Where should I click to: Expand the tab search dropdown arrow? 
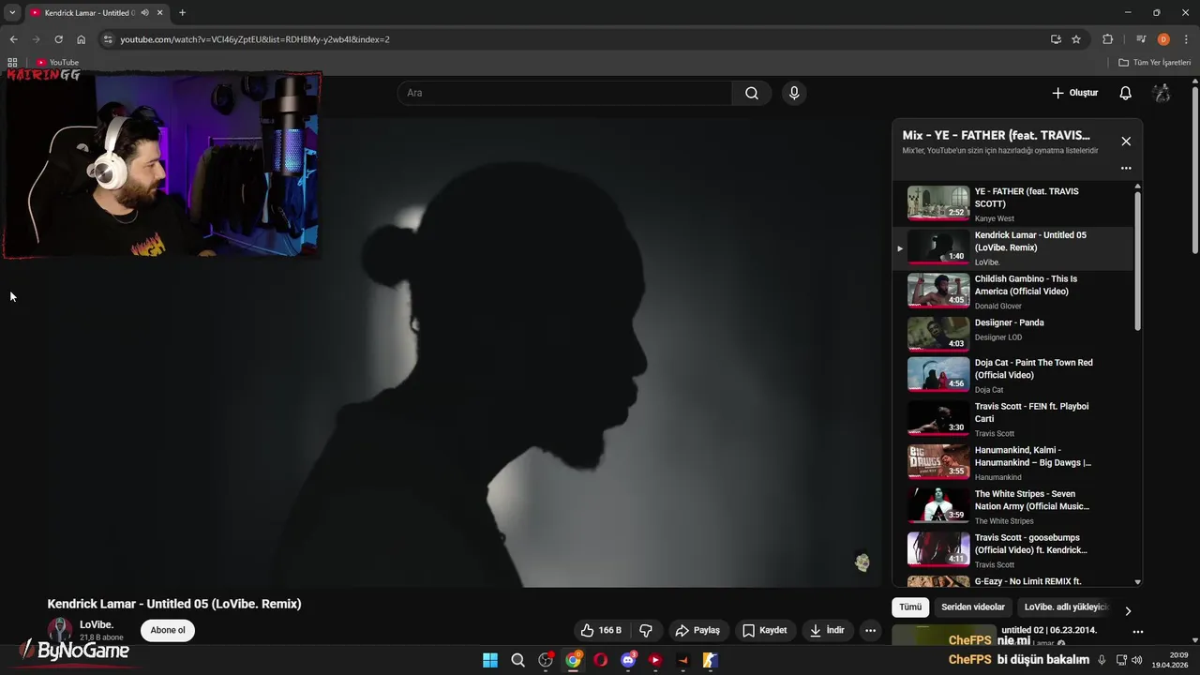(x=12, y=12)
